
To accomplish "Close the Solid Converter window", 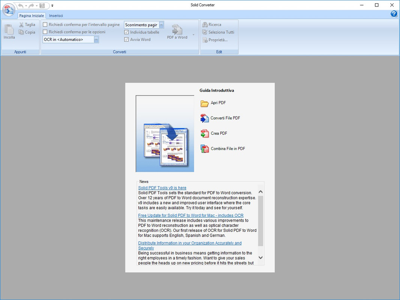I will [x=392, y=5].
